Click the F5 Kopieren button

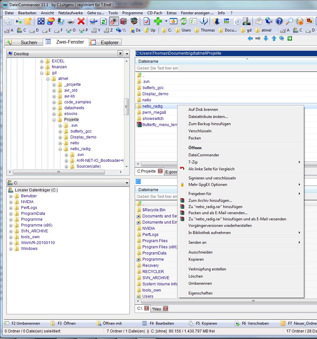(x=203, y=323)
